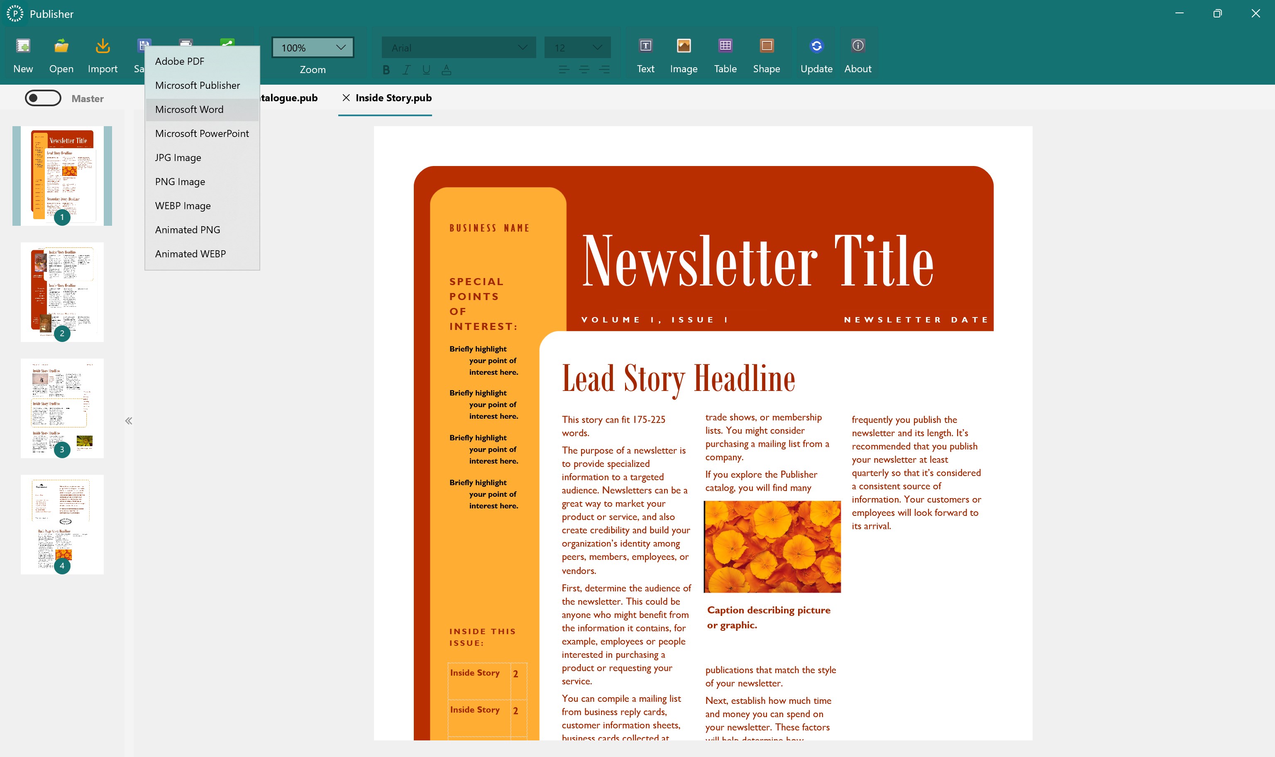Image resolution: width=1275 pixels, height=757 pixels.
Task: Insert a table using the Table icon
Action: click(725, 53)
